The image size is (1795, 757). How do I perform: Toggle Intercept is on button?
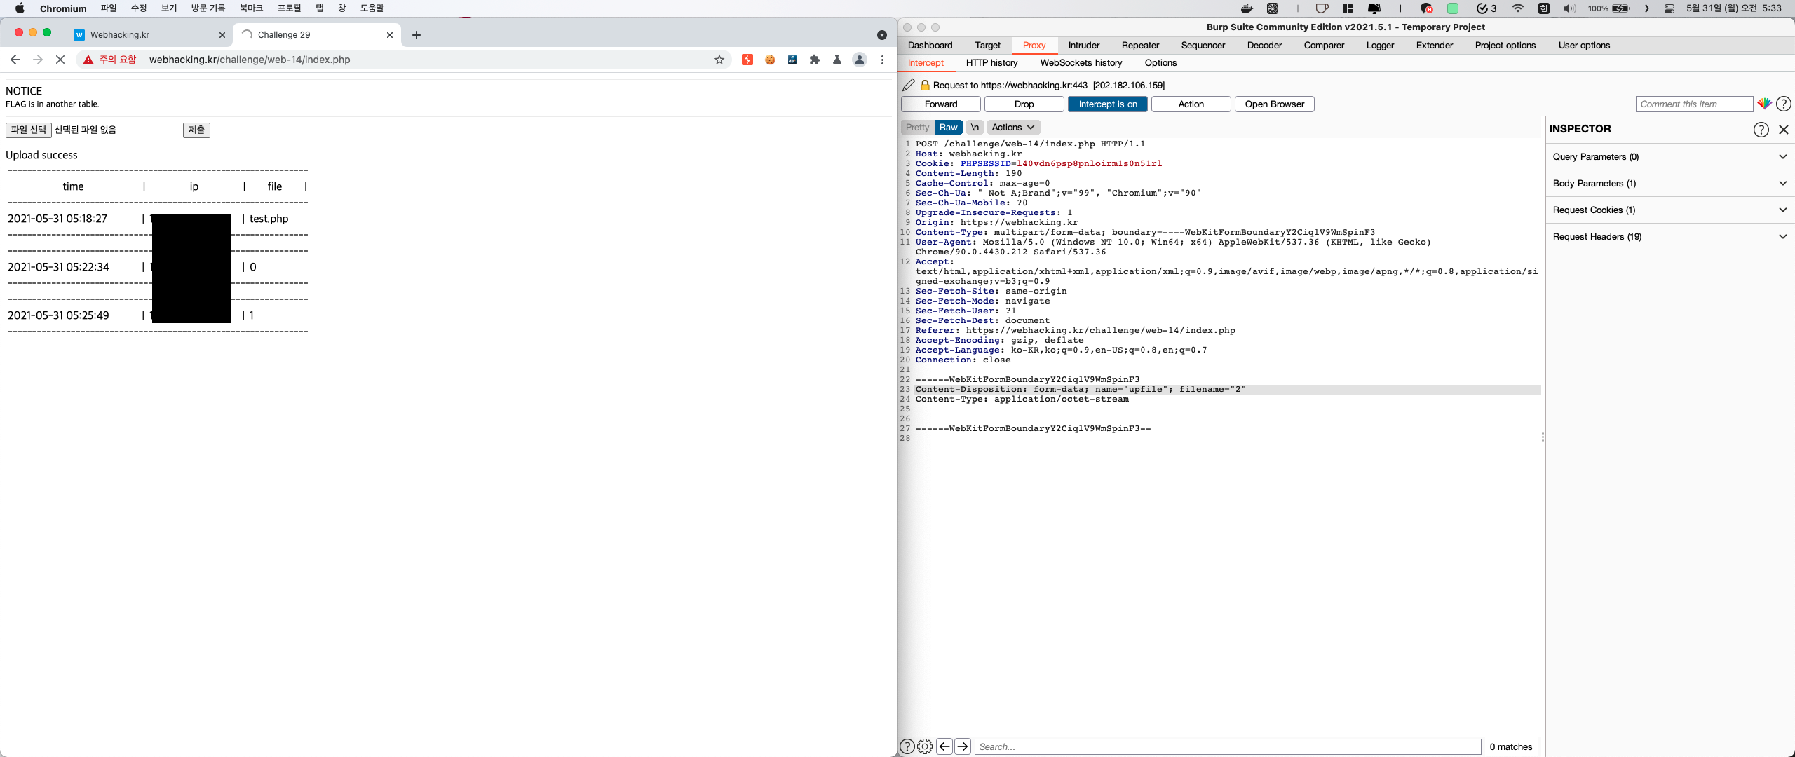pos(1107,104)
